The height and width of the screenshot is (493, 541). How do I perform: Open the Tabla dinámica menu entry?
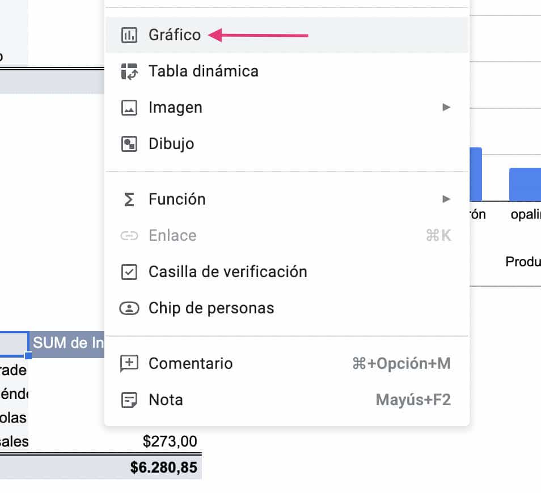click(202, 71)
